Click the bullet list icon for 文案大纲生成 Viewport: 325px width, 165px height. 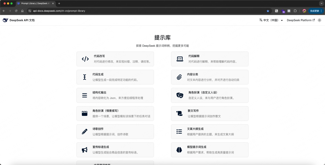click(179, 132)
